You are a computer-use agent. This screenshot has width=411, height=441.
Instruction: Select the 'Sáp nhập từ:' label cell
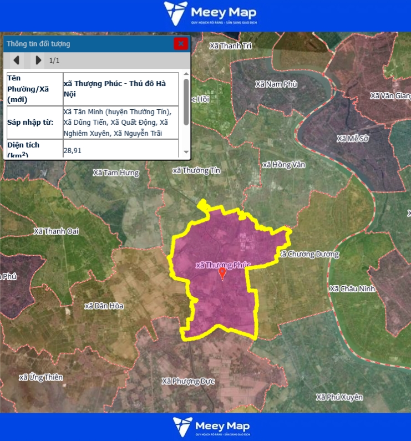click(35, 123)
